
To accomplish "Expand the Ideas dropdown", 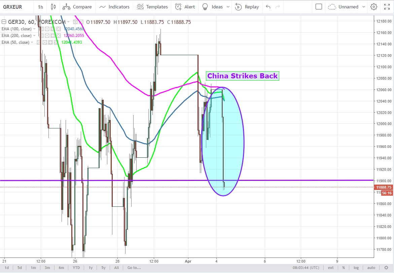I will click(x=228, y=7).
